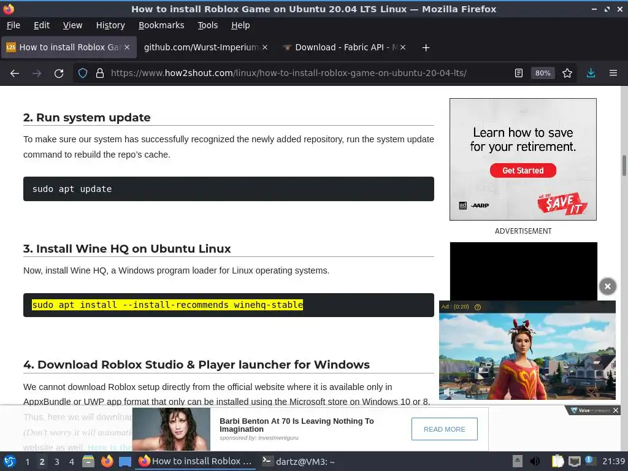
Task: Close the bottom banner ad
Action: [x=616, y=410]
